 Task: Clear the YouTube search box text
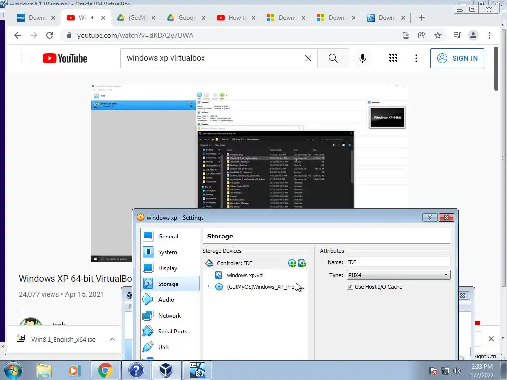308,58
